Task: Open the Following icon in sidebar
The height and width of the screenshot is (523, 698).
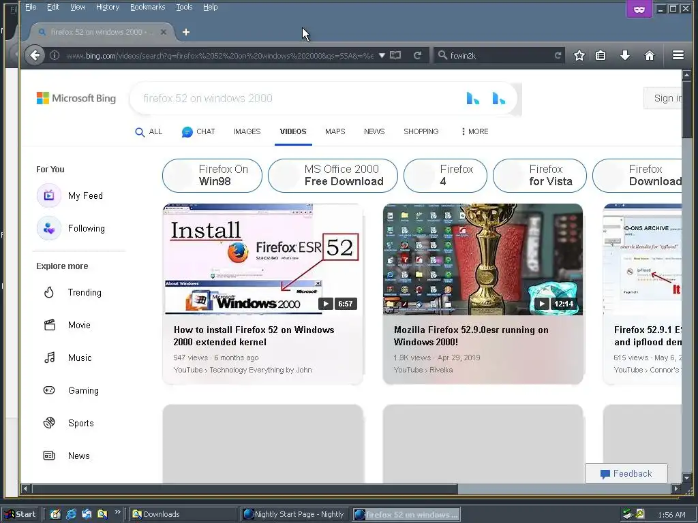Action: tap(49, 228)
